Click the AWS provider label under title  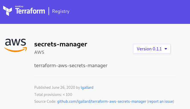pos(39,52)
